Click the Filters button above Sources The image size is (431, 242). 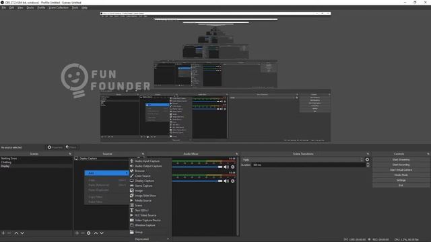pyautogui.click(x=71, y=147)
